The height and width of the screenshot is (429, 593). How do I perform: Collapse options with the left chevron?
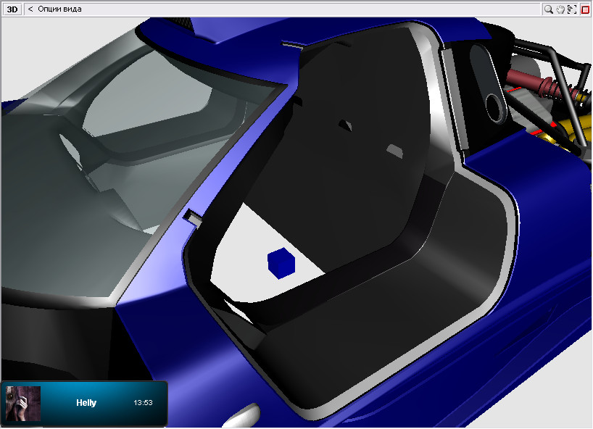pyautogui.click(x=30, y=9)
